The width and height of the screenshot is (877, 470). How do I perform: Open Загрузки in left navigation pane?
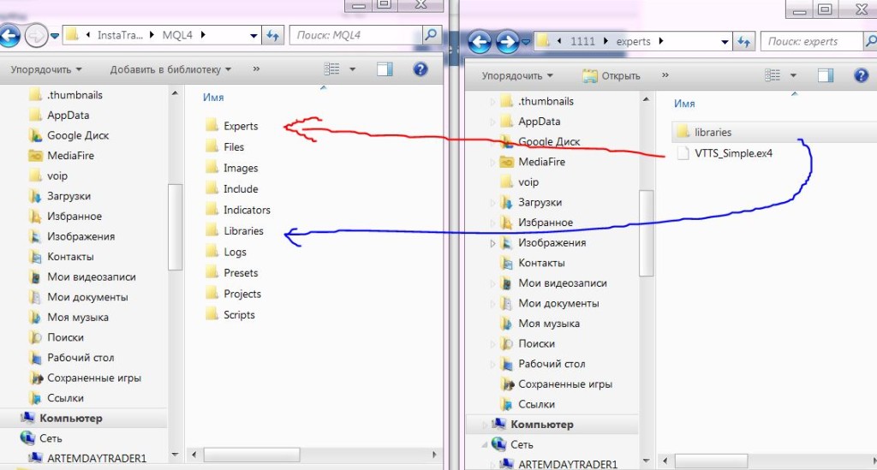click(60, 196)
